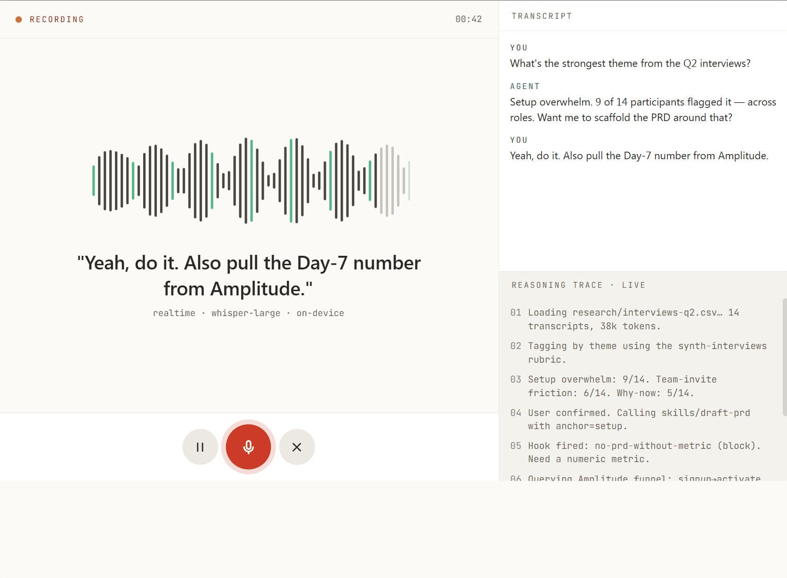
Task: Click the 00:42 elapsed timer
Action: click(468, 19)
